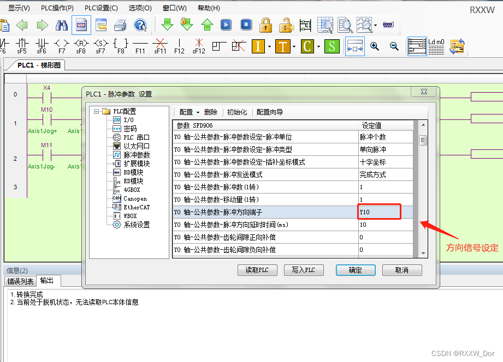
Task: Select EtherCAT tree item
Action: point(137,207)
